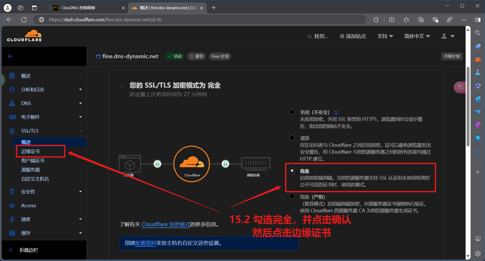The image size is (485, 261).
Task: Click the SSL/TLS lock icon
Action: pos(12,131)
